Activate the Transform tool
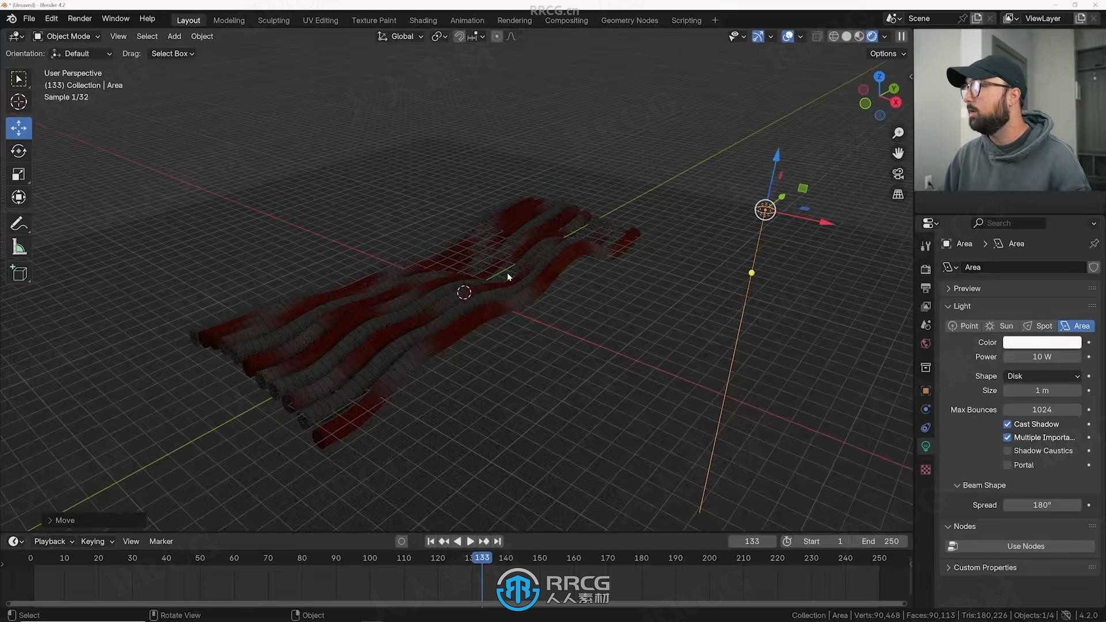The image size is (1106, 622). pyautogui.click(x=19, y=198)
